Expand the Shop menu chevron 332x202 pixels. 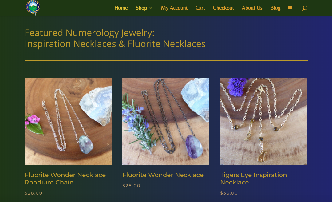tap(151, 8)
